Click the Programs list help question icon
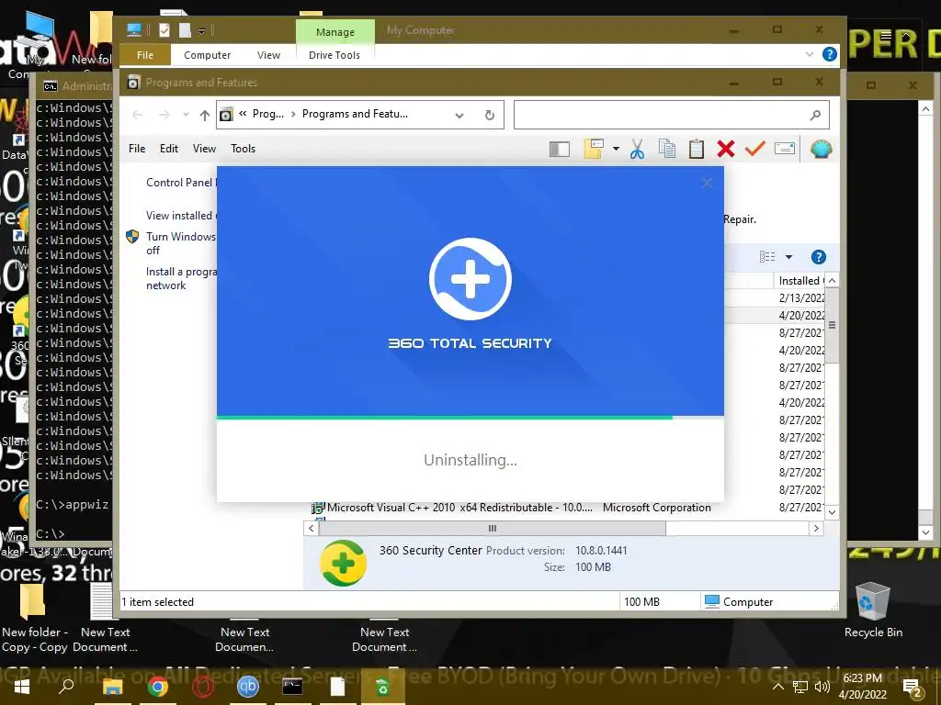 [x=818, y=257]
